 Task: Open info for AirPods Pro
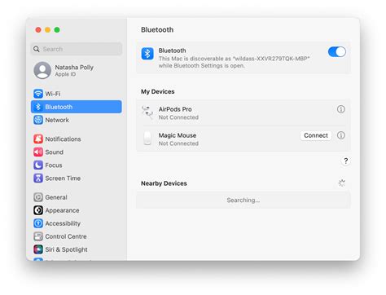click(x=341, y=109)
